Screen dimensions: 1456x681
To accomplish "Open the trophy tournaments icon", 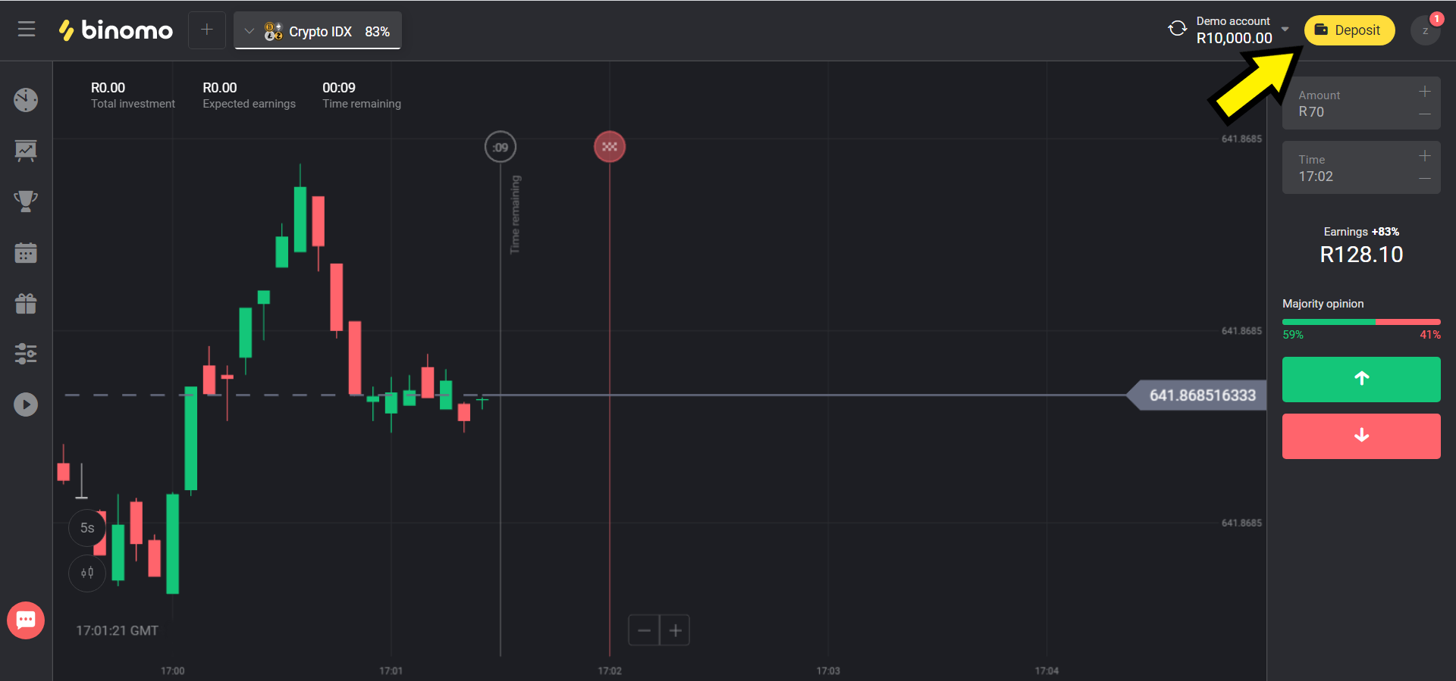I will [26, 201].
